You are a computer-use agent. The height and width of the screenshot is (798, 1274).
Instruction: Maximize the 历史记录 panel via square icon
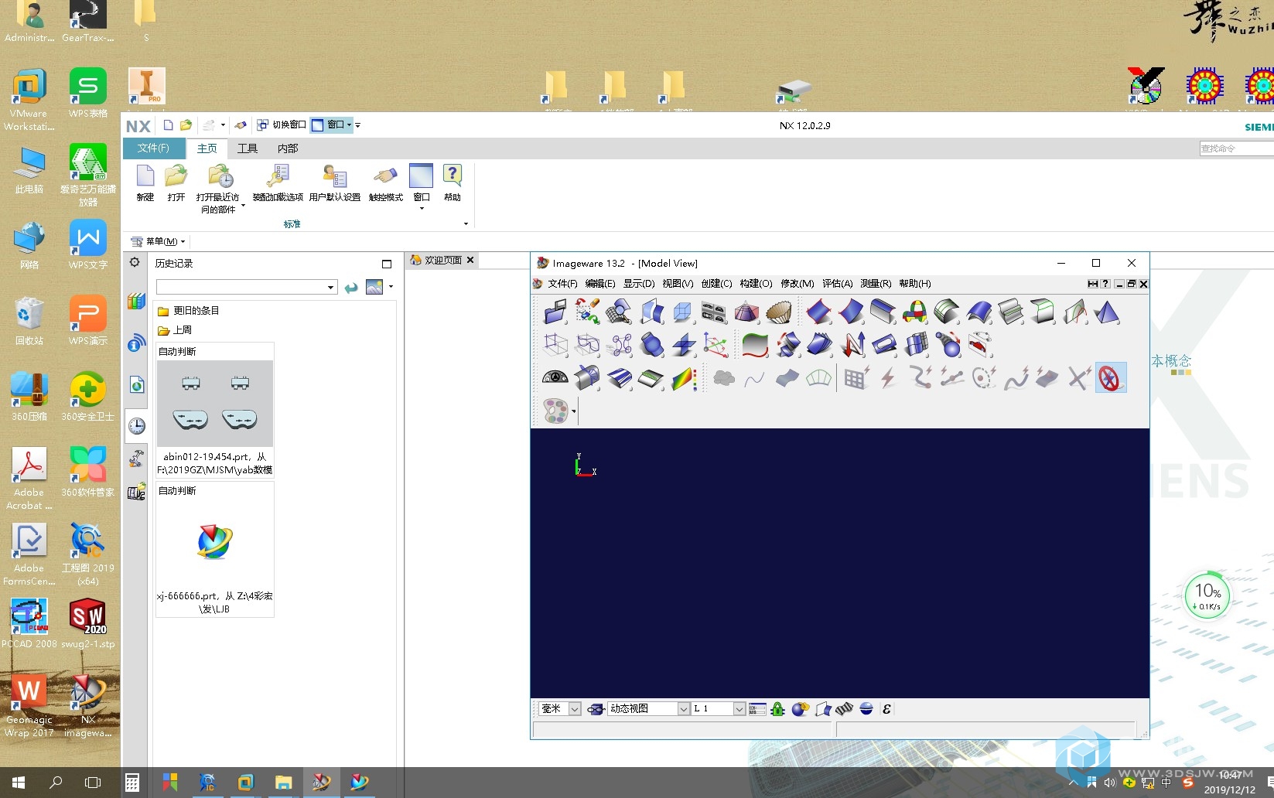(x=387, y=264)
